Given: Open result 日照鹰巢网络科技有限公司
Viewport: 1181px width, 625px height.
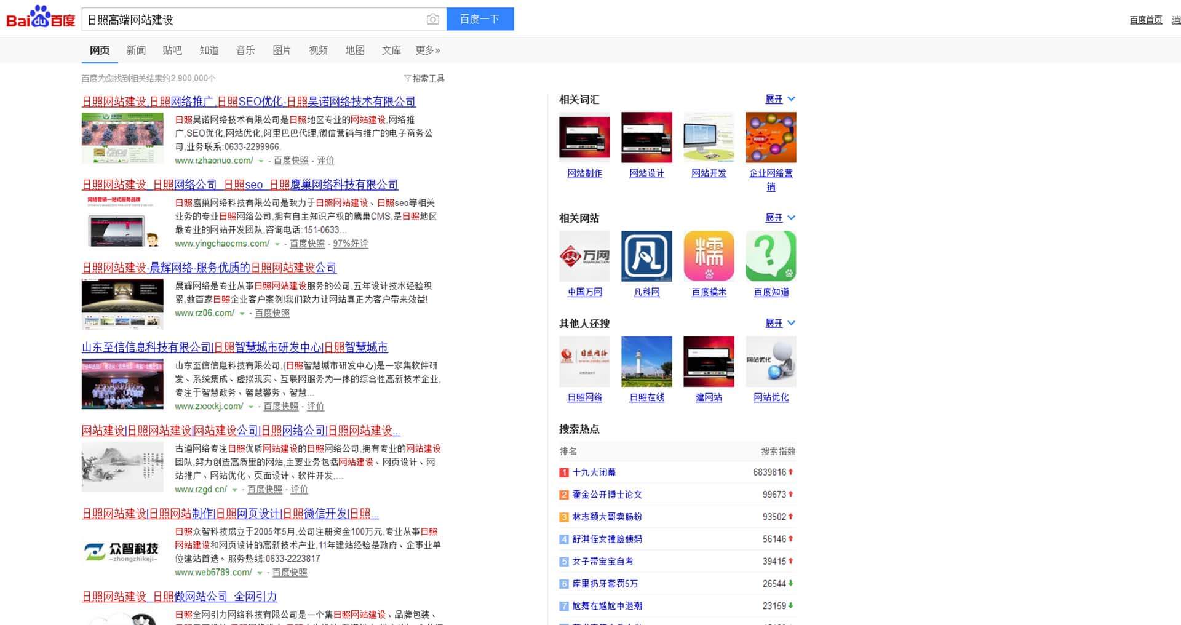Looking at the screenshot, I should coord(240,185).
